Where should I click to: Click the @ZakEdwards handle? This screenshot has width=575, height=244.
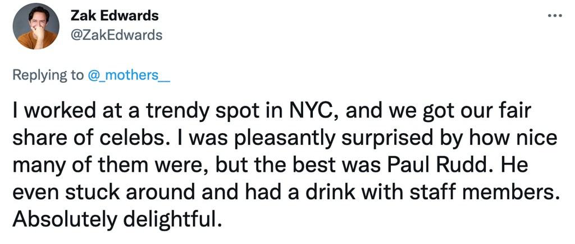tap(116, 35)
